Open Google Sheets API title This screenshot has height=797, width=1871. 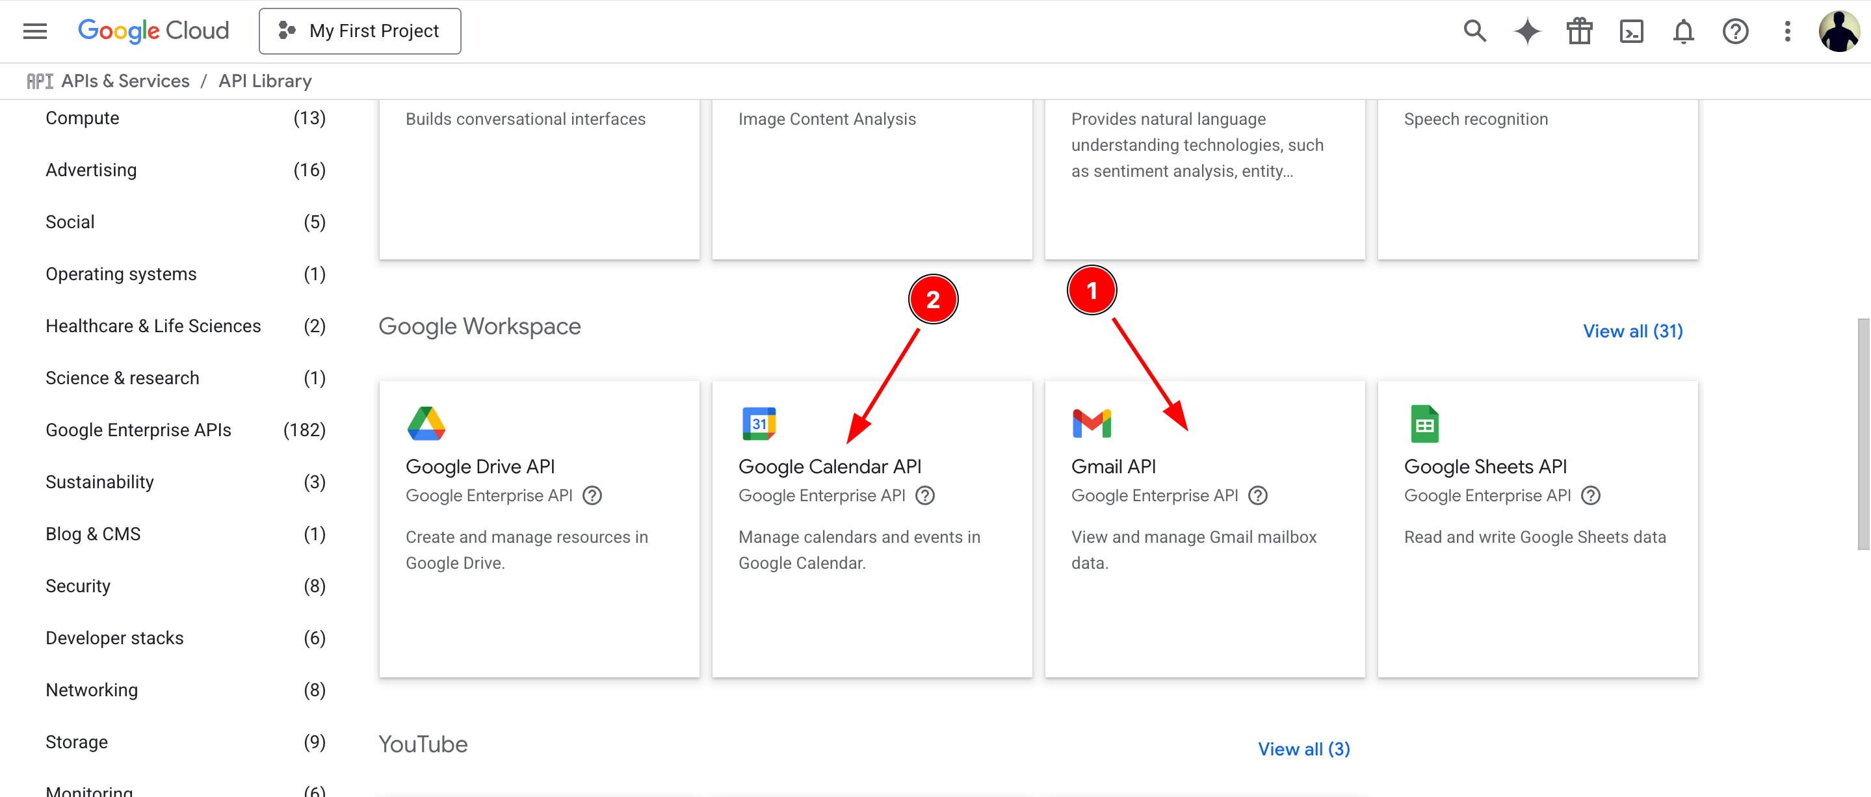tap(1485, 467)
